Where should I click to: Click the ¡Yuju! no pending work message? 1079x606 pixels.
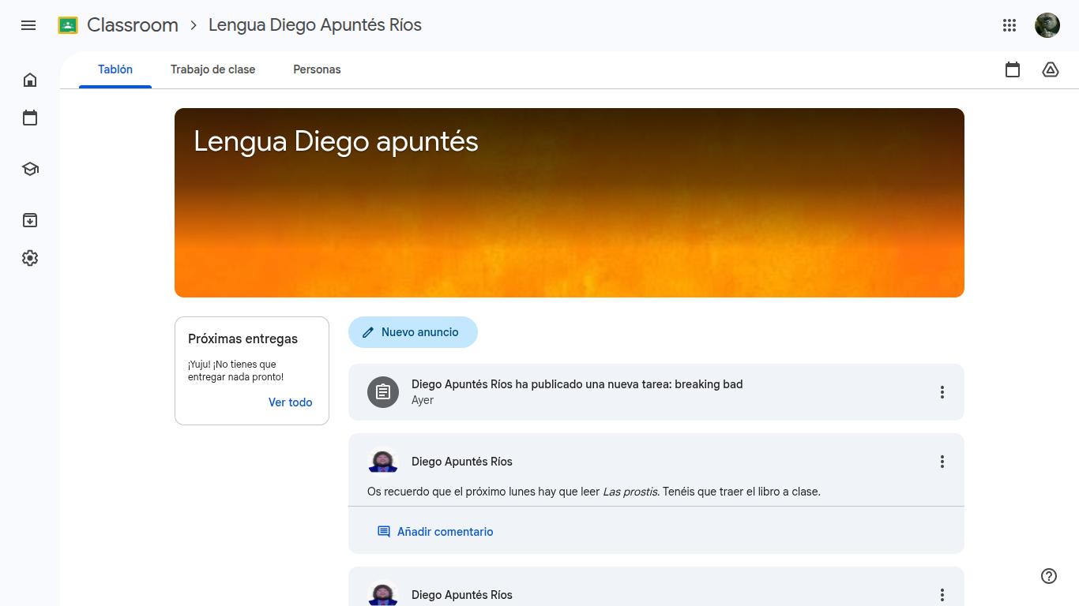[x=236, y=371]
